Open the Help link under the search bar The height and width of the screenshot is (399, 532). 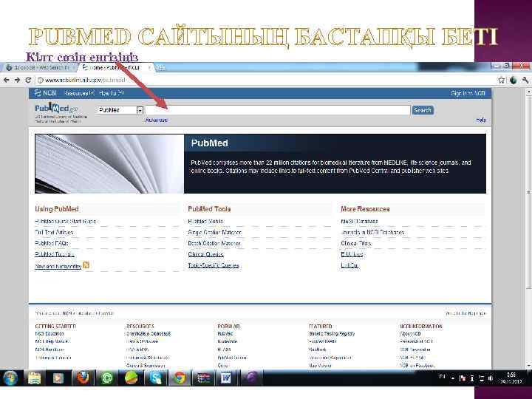481,120
